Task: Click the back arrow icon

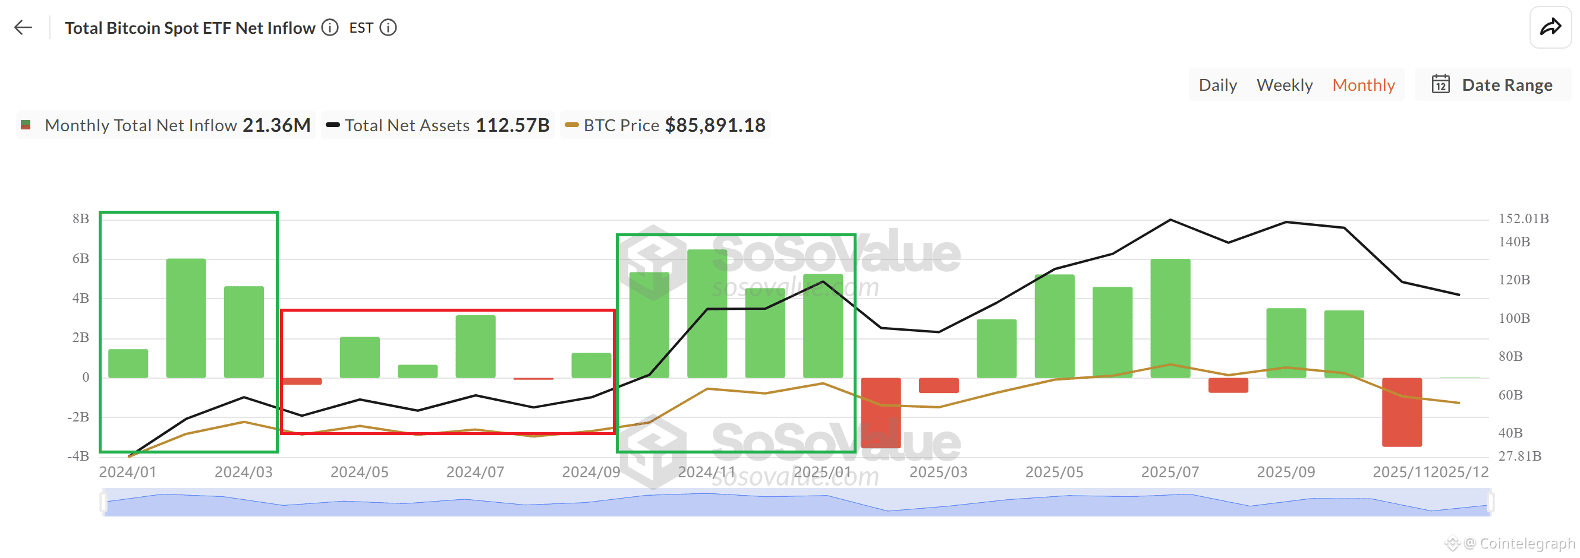Action: click(23, 27)
